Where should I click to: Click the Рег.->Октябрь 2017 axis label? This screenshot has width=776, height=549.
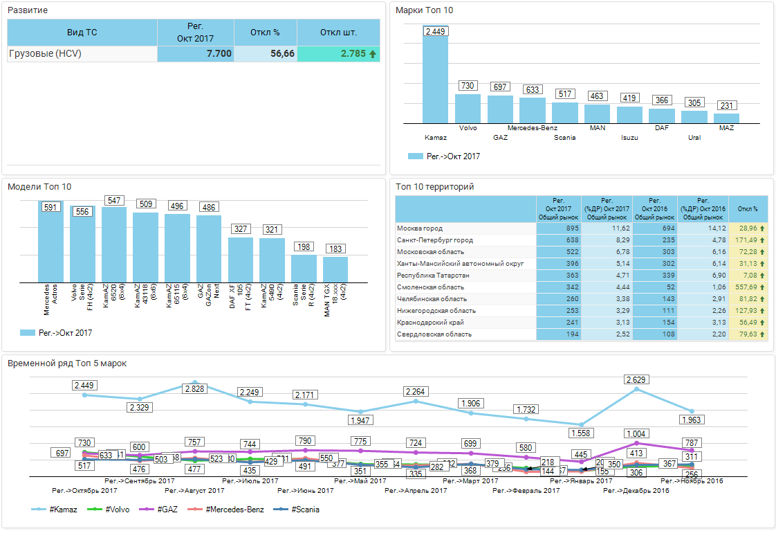(84, 491)
